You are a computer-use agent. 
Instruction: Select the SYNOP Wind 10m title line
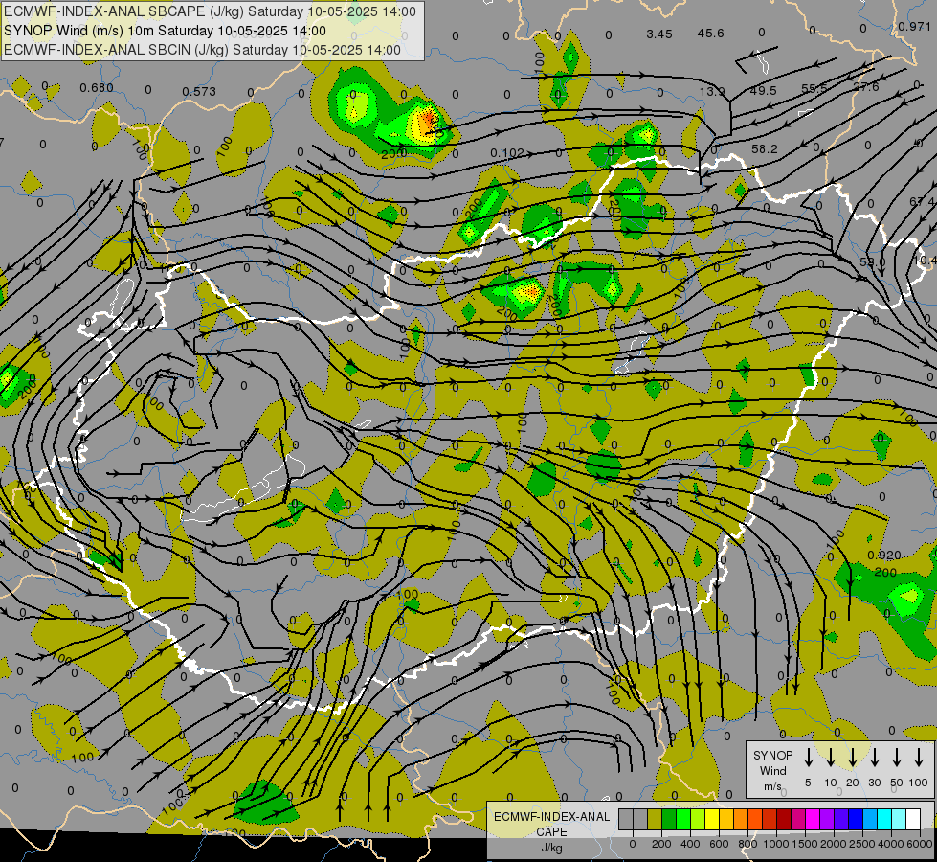[165, 31]
